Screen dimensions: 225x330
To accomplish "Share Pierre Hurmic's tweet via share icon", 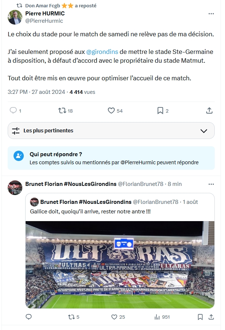I will [209, 110].
